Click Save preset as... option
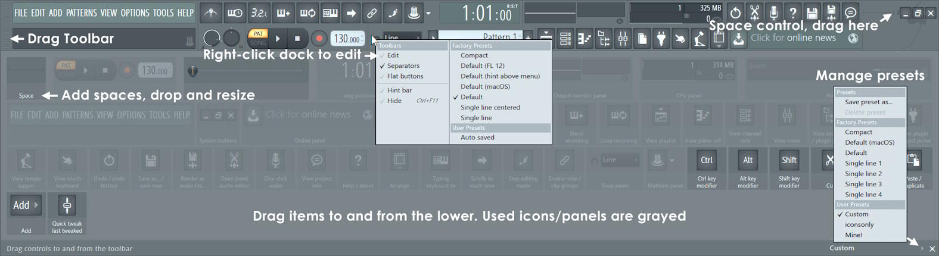Viewport: 939px width, 256px height. (868, 102)
